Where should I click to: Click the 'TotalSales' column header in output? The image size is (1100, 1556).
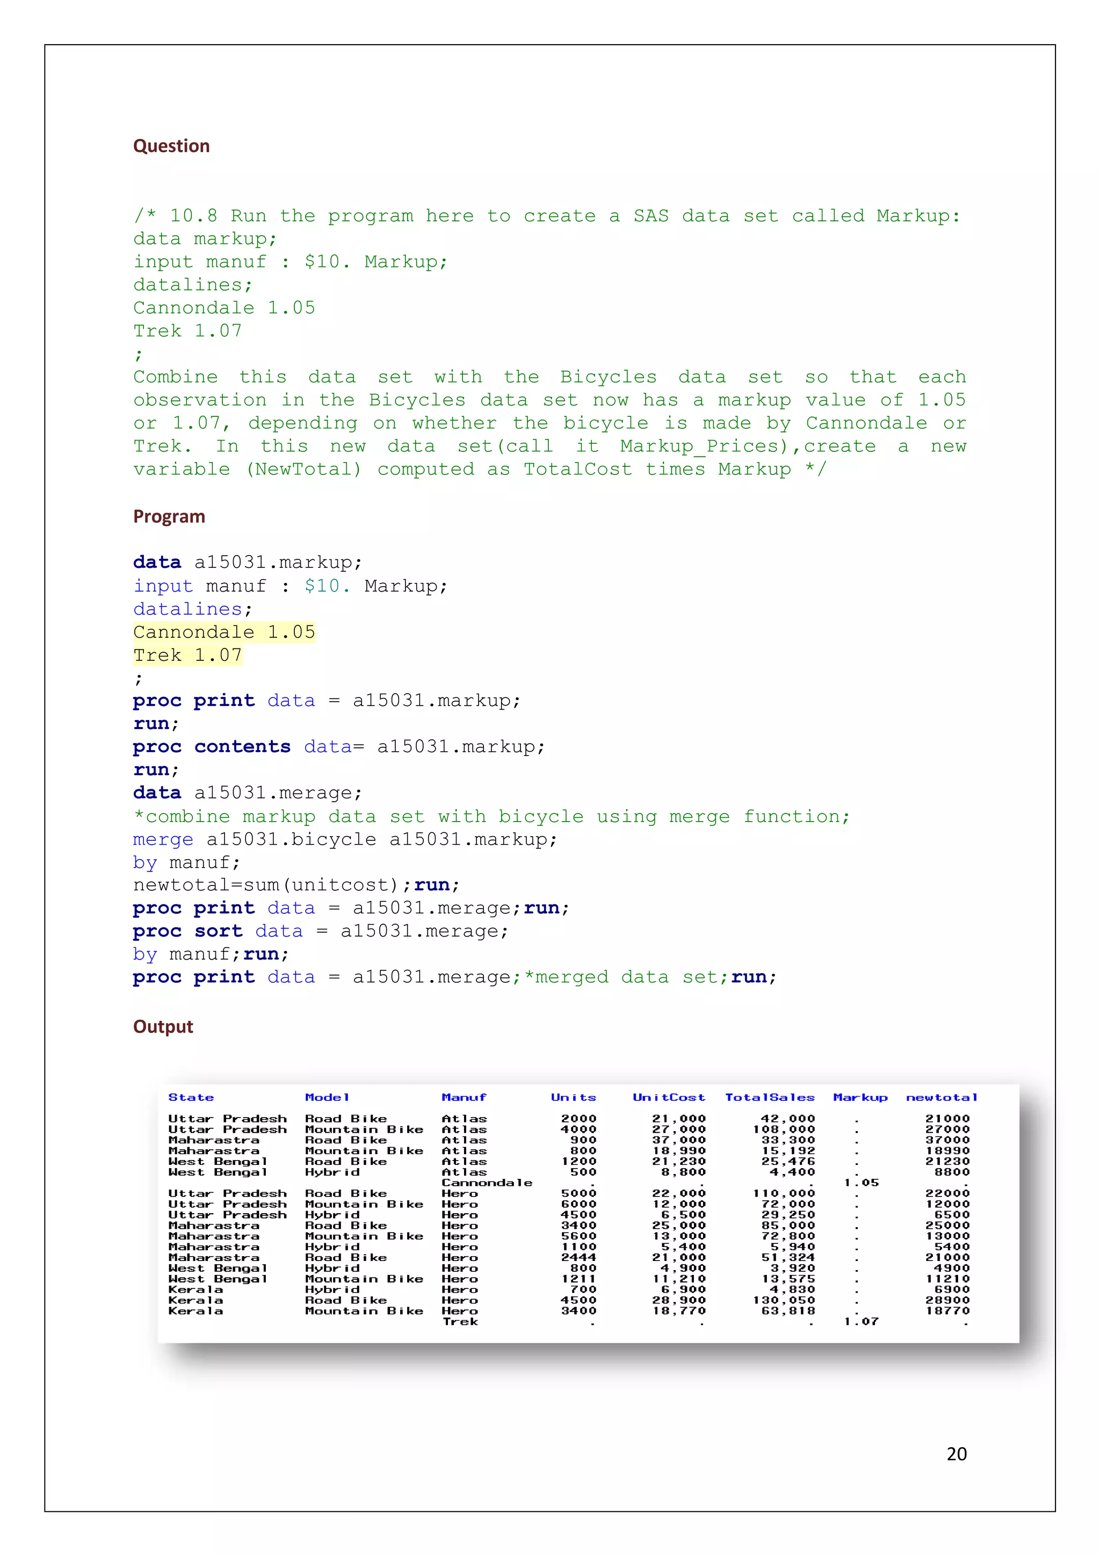tap(770, 1097)
